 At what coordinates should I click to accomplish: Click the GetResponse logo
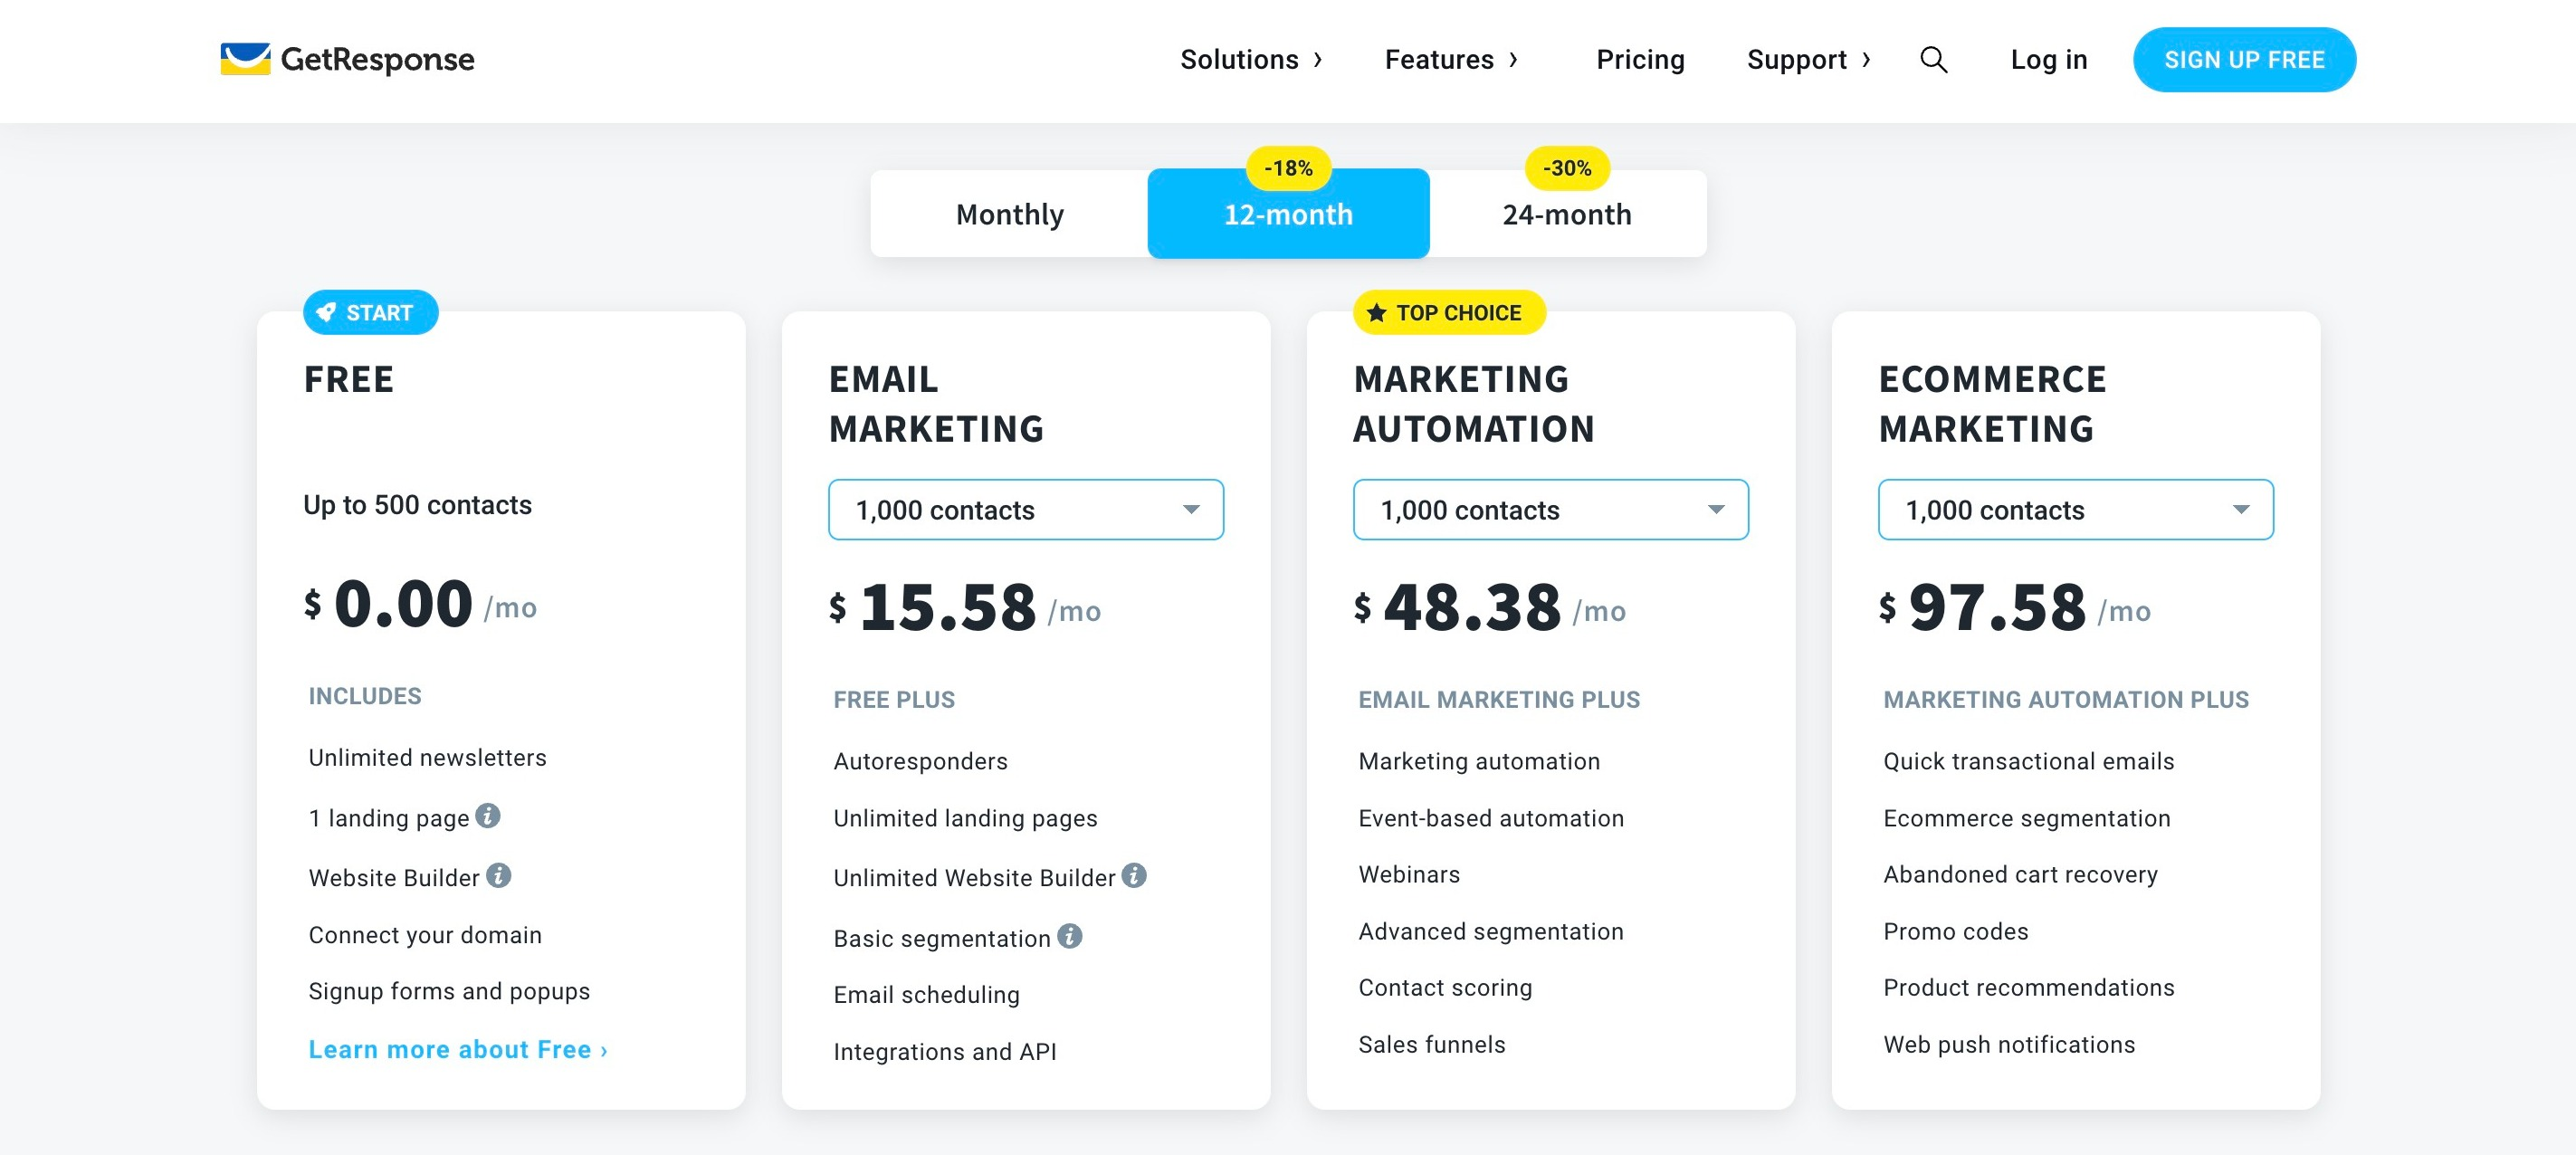point(347,59)
